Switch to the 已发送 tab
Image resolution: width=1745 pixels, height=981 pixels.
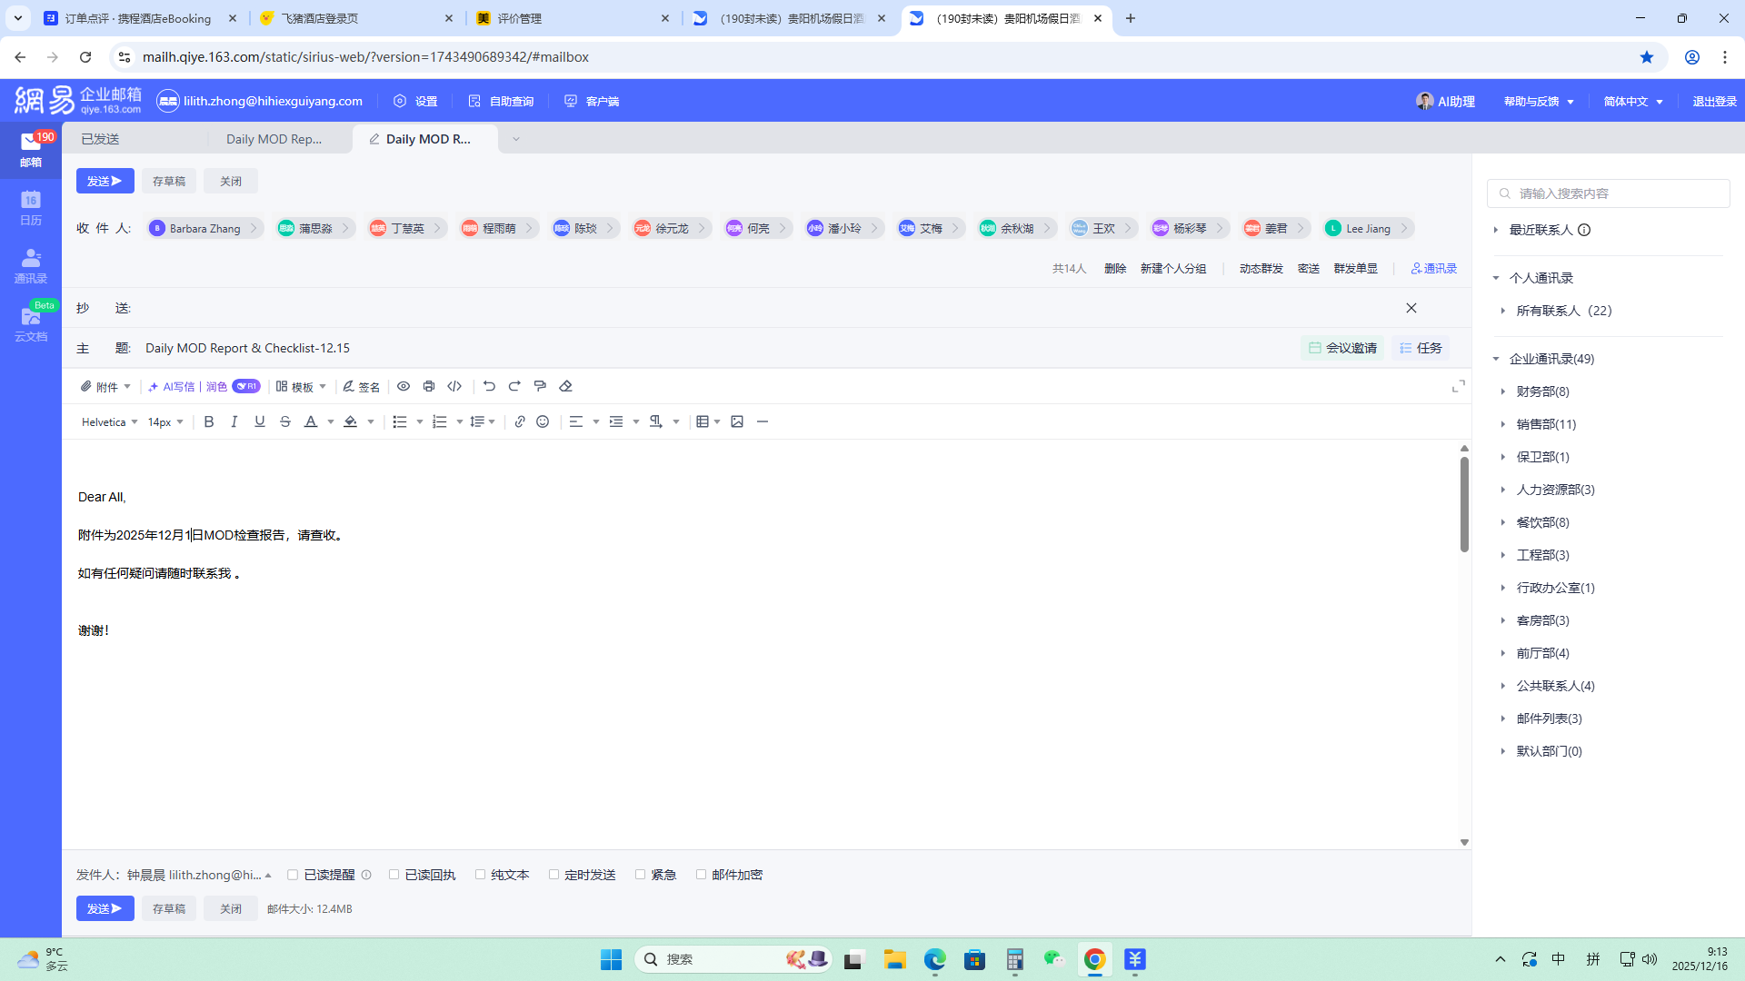click(x=100, y=139)
